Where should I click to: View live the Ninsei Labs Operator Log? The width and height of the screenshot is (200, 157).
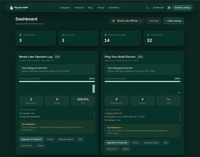(27, 145)
